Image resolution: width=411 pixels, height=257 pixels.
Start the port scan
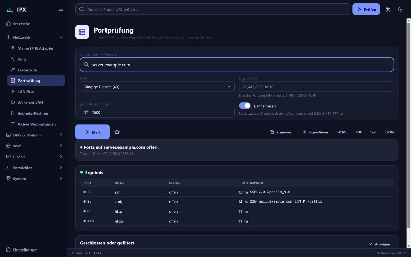click(92, 132)
